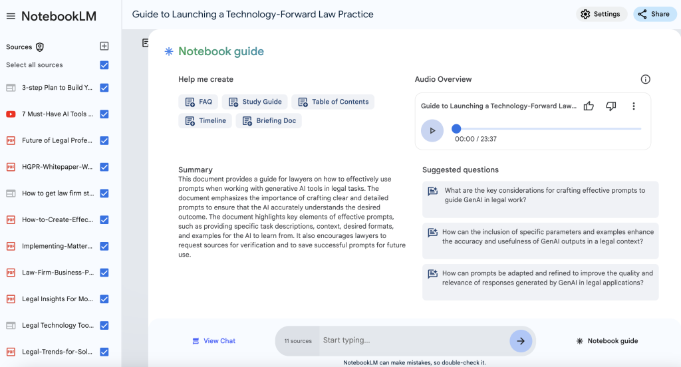
Task: Click the Audio Overview info icon
Action: (x=645, y=79)
